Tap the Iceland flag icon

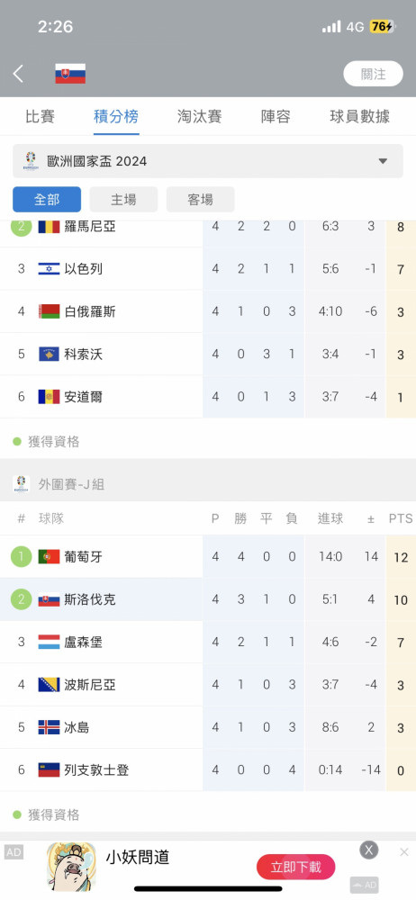coord(49,727)
